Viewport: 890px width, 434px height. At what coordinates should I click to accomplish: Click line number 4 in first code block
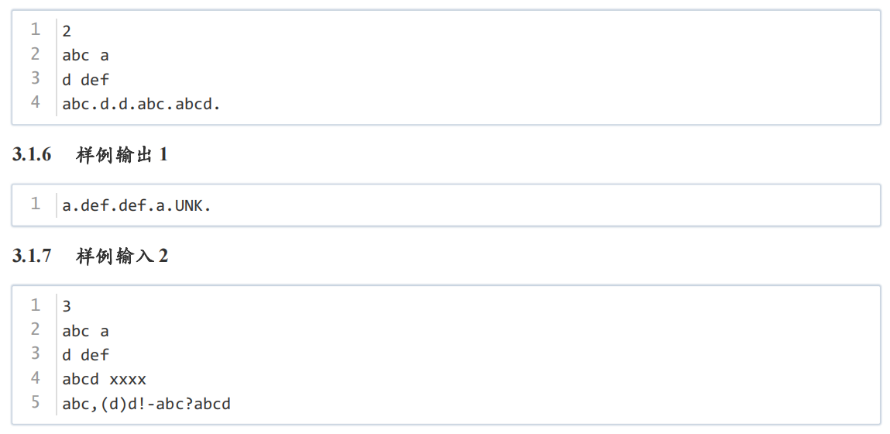coord(35,102)
